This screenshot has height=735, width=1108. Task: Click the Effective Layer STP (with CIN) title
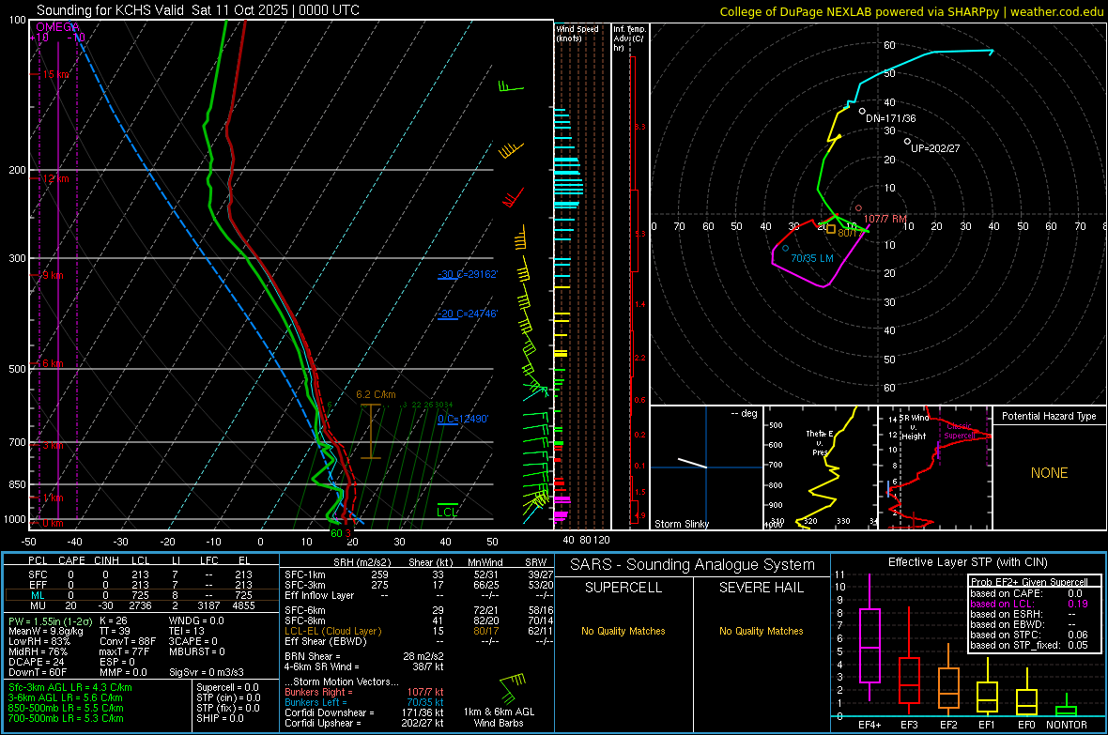pyautogui.click(x=967, y=562)
